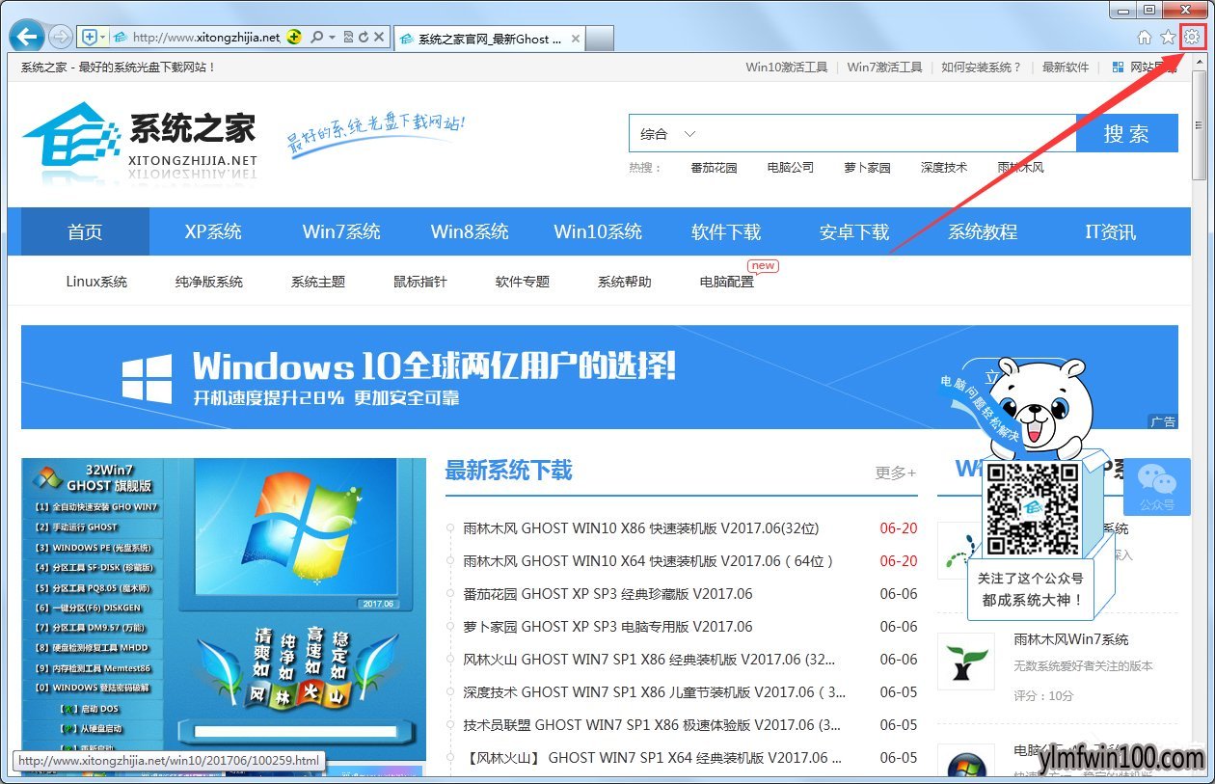Close the 系统之家官网 tab
This screenshot has width=1215, height=784.
(576, 39)
